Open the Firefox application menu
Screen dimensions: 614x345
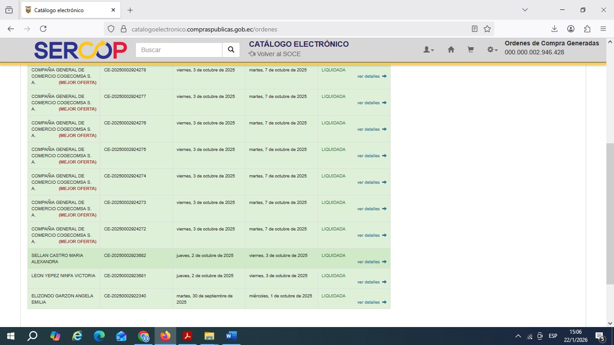603,29
